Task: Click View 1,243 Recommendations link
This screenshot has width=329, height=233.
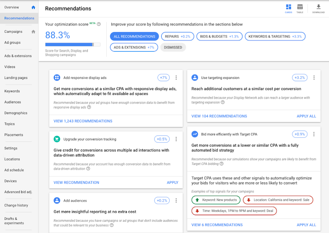Action: [x=83, y=121]
